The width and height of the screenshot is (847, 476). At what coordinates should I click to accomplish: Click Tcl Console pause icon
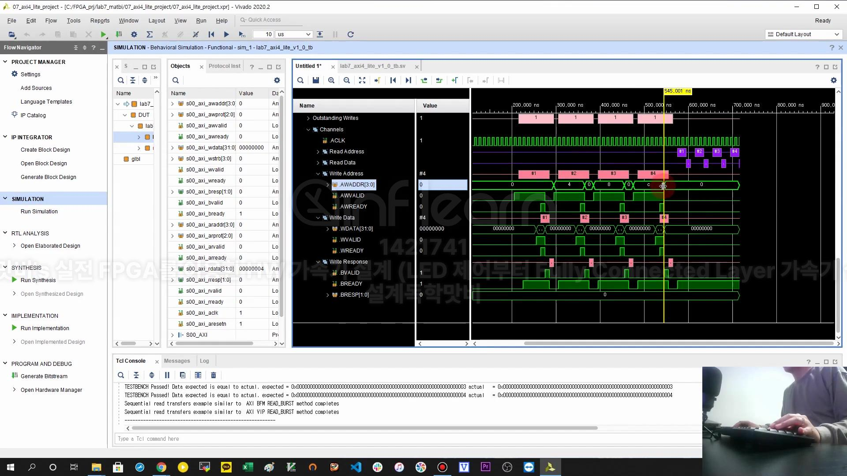167,375
